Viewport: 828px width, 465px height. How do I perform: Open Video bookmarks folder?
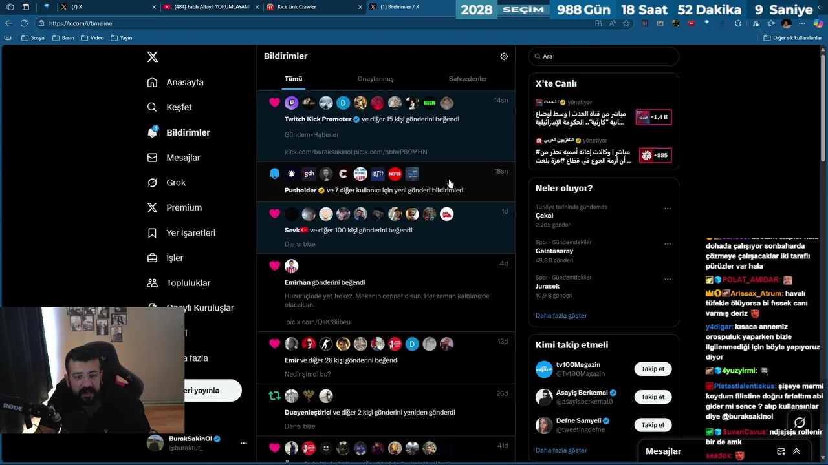pos(93,38)
